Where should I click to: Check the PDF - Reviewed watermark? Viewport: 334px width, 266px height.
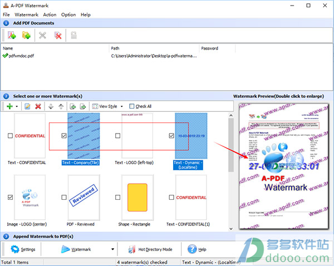(x=64, y=198)
